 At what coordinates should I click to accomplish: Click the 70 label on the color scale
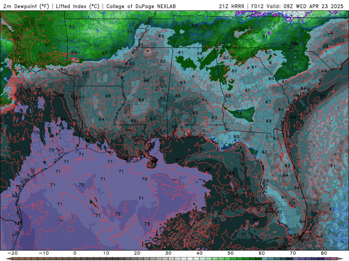tap(293, 253)
